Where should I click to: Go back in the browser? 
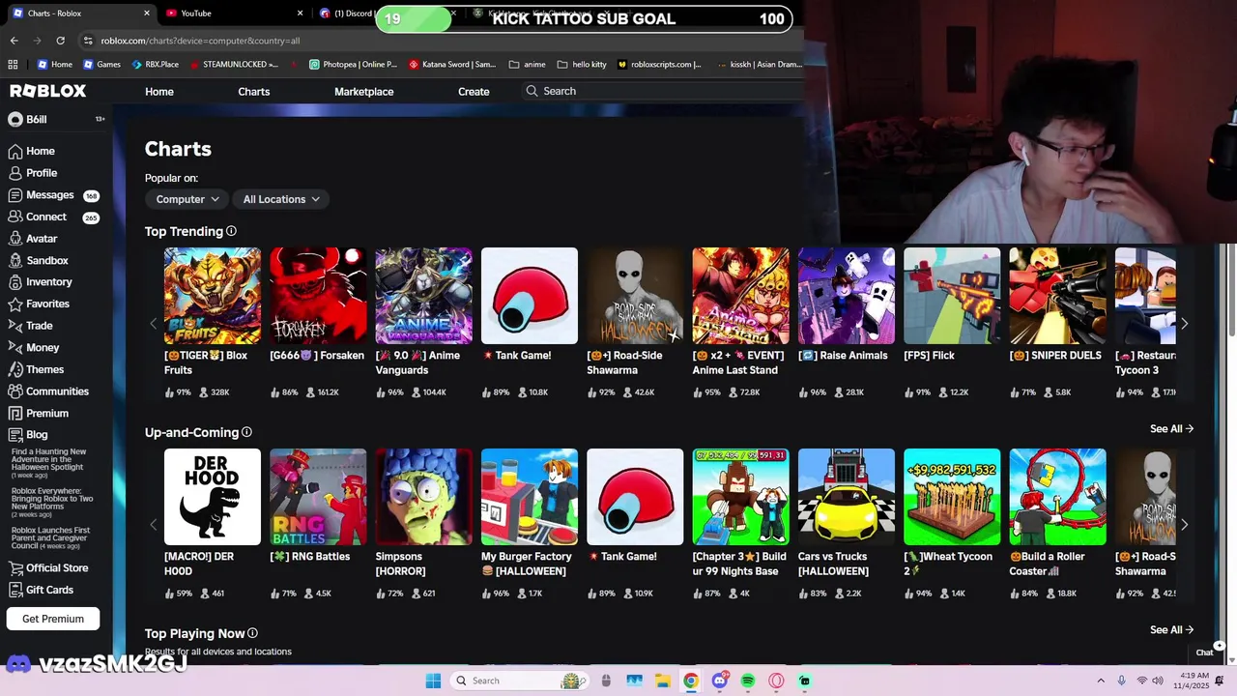[x=14, y=41]
